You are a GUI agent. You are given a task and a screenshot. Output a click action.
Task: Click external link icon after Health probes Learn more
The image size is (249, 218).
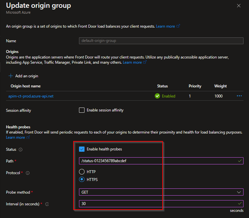(x=28, y=137)
